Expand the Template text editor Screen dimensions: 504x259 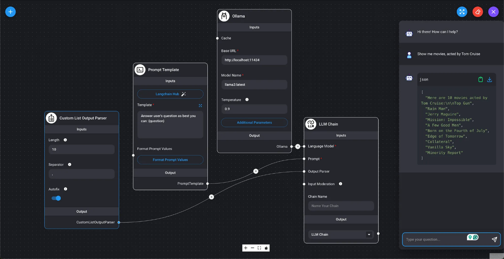200,105
